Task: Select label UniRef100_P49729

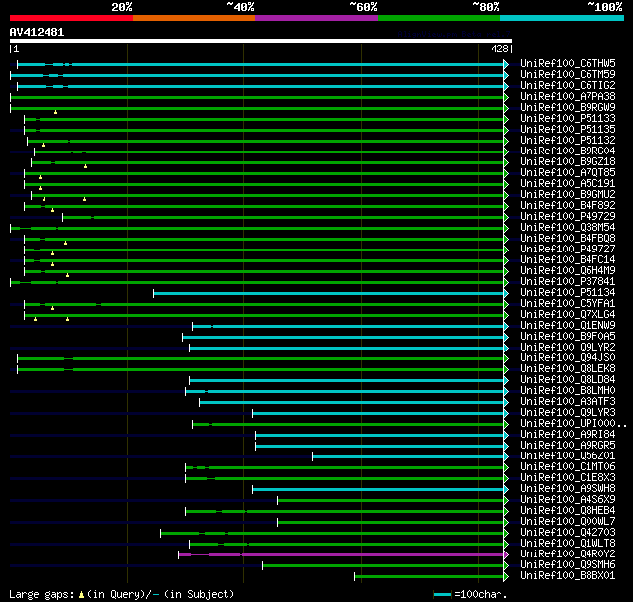Action: coord(568,217)
